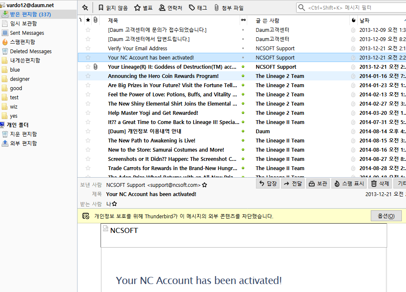Star the recipient 나 contact
The height and width of the screenshot is (292, 406).
click(114, 204)
